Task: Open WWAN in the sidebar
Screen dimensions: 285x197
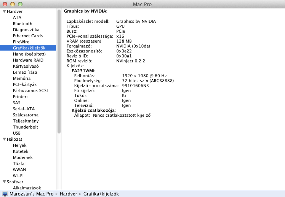Action: (x=19, y=170)
